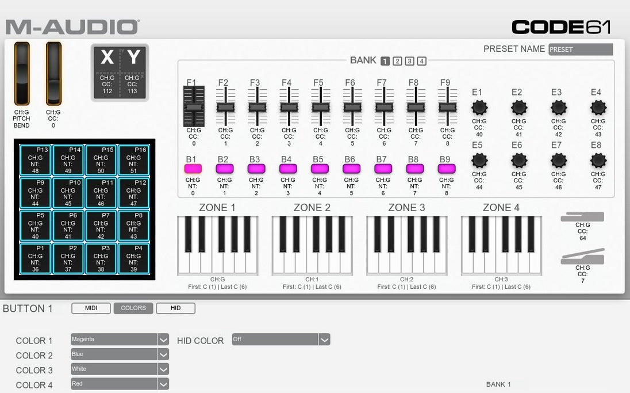This screenshot has width=630, height=393.
Task: Select the E5 encoder knob
Action: click(x=479, y=161)
